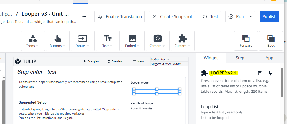Pin the LOOPER widget panel
The image size is (287, 124).
click(270, 73)
